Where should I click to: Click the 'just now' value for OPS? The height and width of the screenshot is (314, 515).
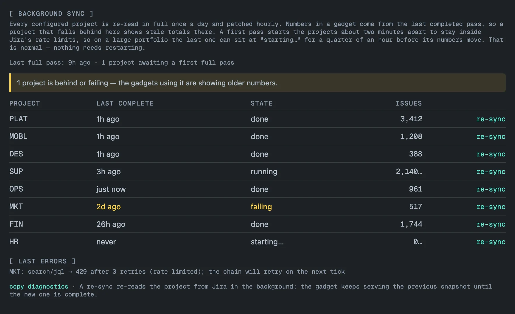click(111, 189)
